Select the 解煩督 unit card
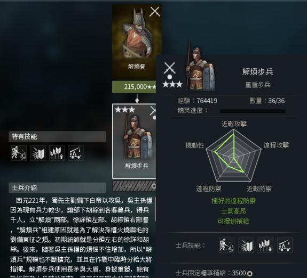Viewport: 307px width, 278px height. pos(137,43)
